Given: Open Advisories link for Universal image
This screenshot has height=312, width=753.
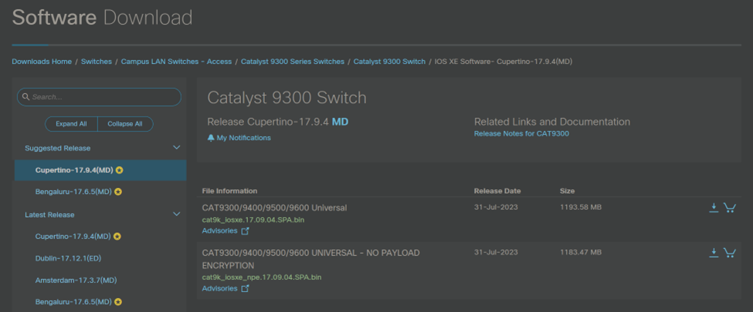Looking at the screenshot, I should [220, 231].
